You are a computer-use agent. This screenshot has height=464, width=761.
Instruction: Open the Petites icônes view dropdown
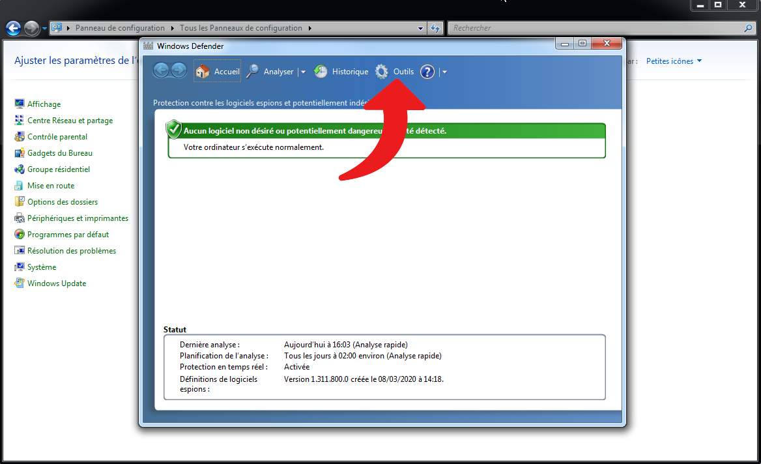point(674,61)
